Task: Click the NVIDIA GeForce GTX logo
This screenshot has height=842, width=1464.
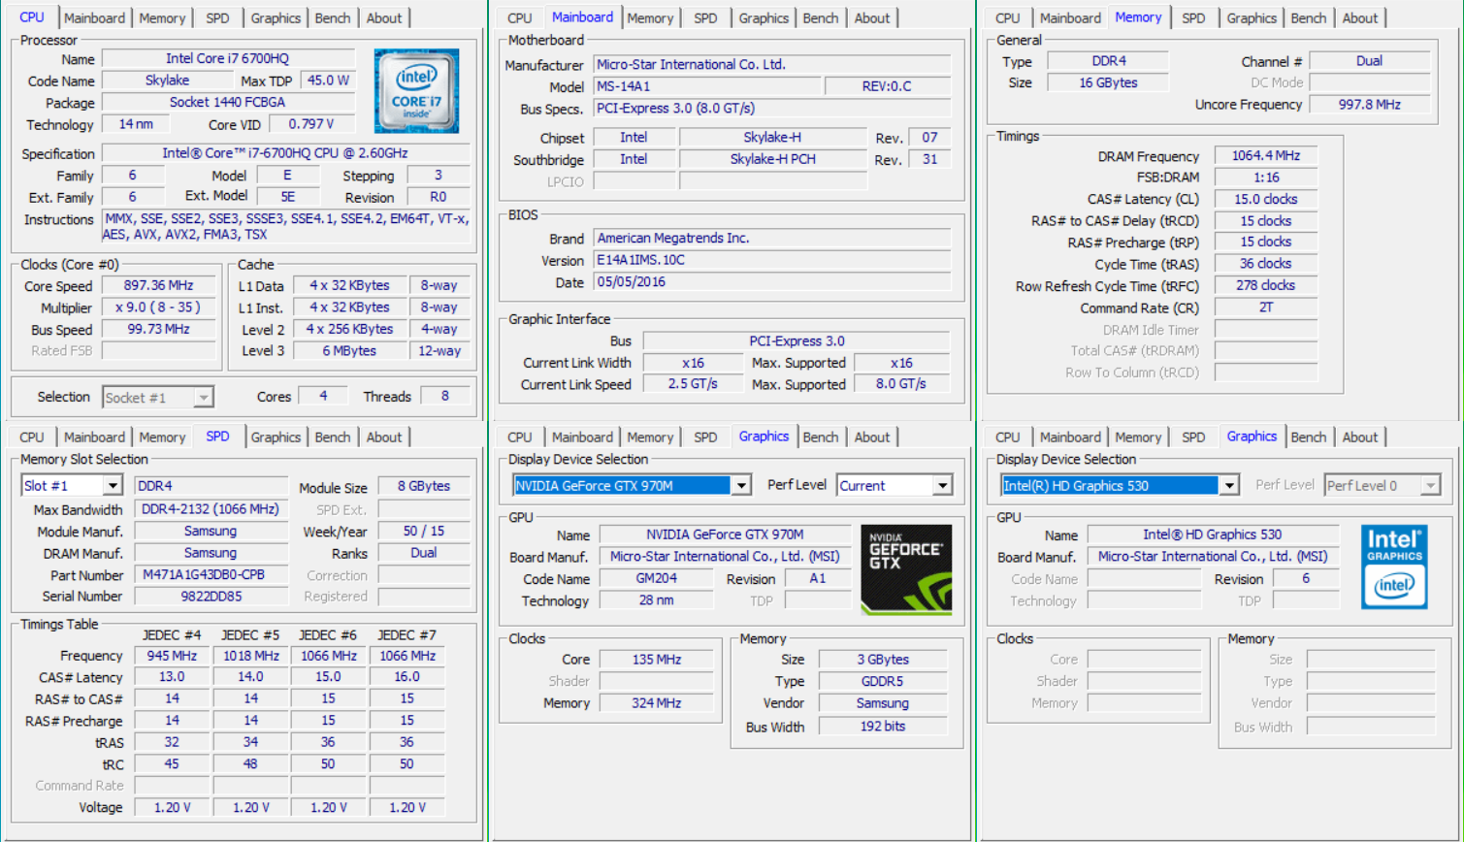Action: point(906,570)
